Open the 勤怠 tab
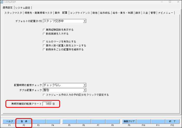Viewport: 182px width, 128px height. point(95,13)
